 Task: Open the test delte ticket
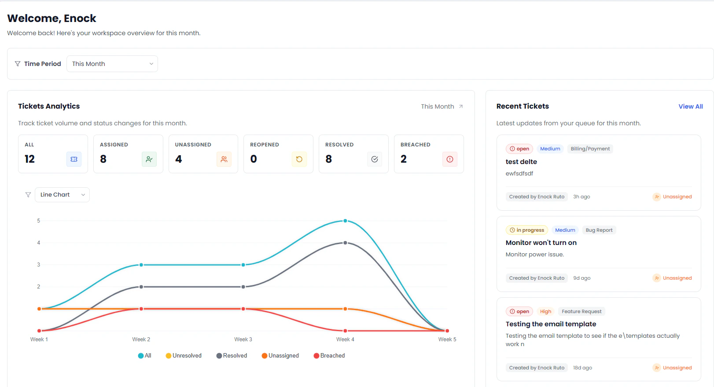point(521,162)
